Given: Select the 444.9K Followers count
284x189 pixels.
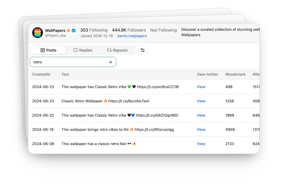Looking at the screenshot, I should click(129, 30).
